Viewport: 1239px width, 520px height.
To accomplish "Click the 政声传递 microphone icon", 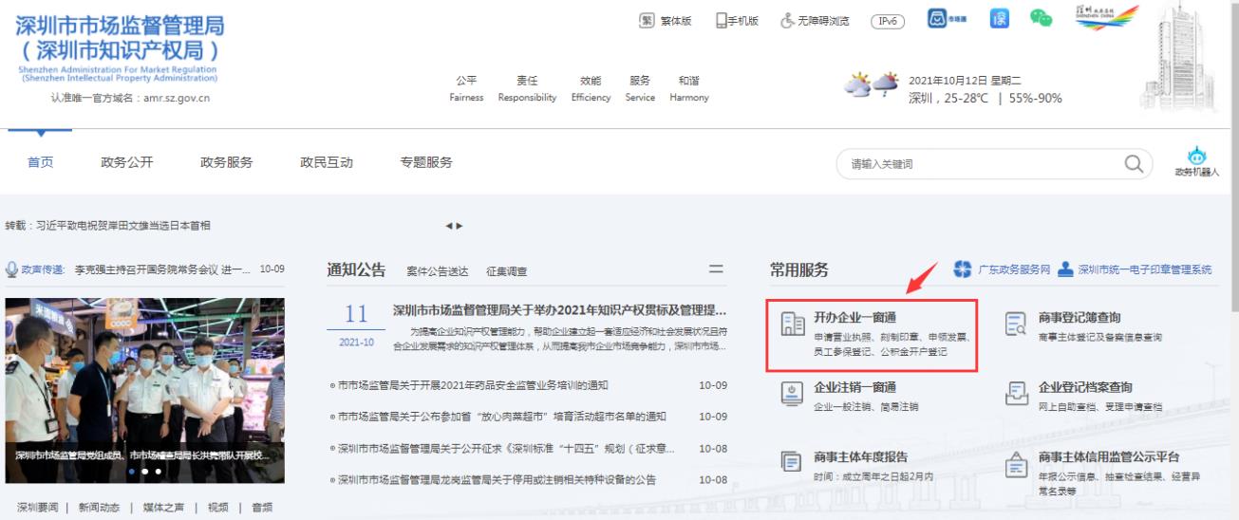I will tap(11, 269).
